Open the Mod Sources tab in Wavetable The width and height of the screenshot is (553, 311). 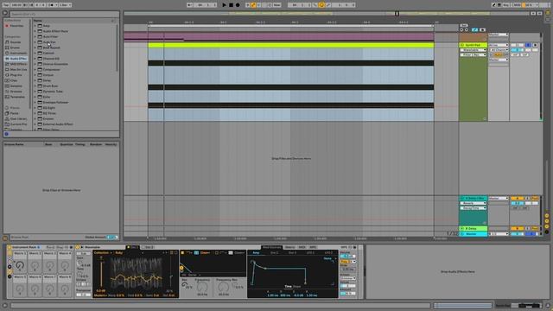click(x=272, y=247)
